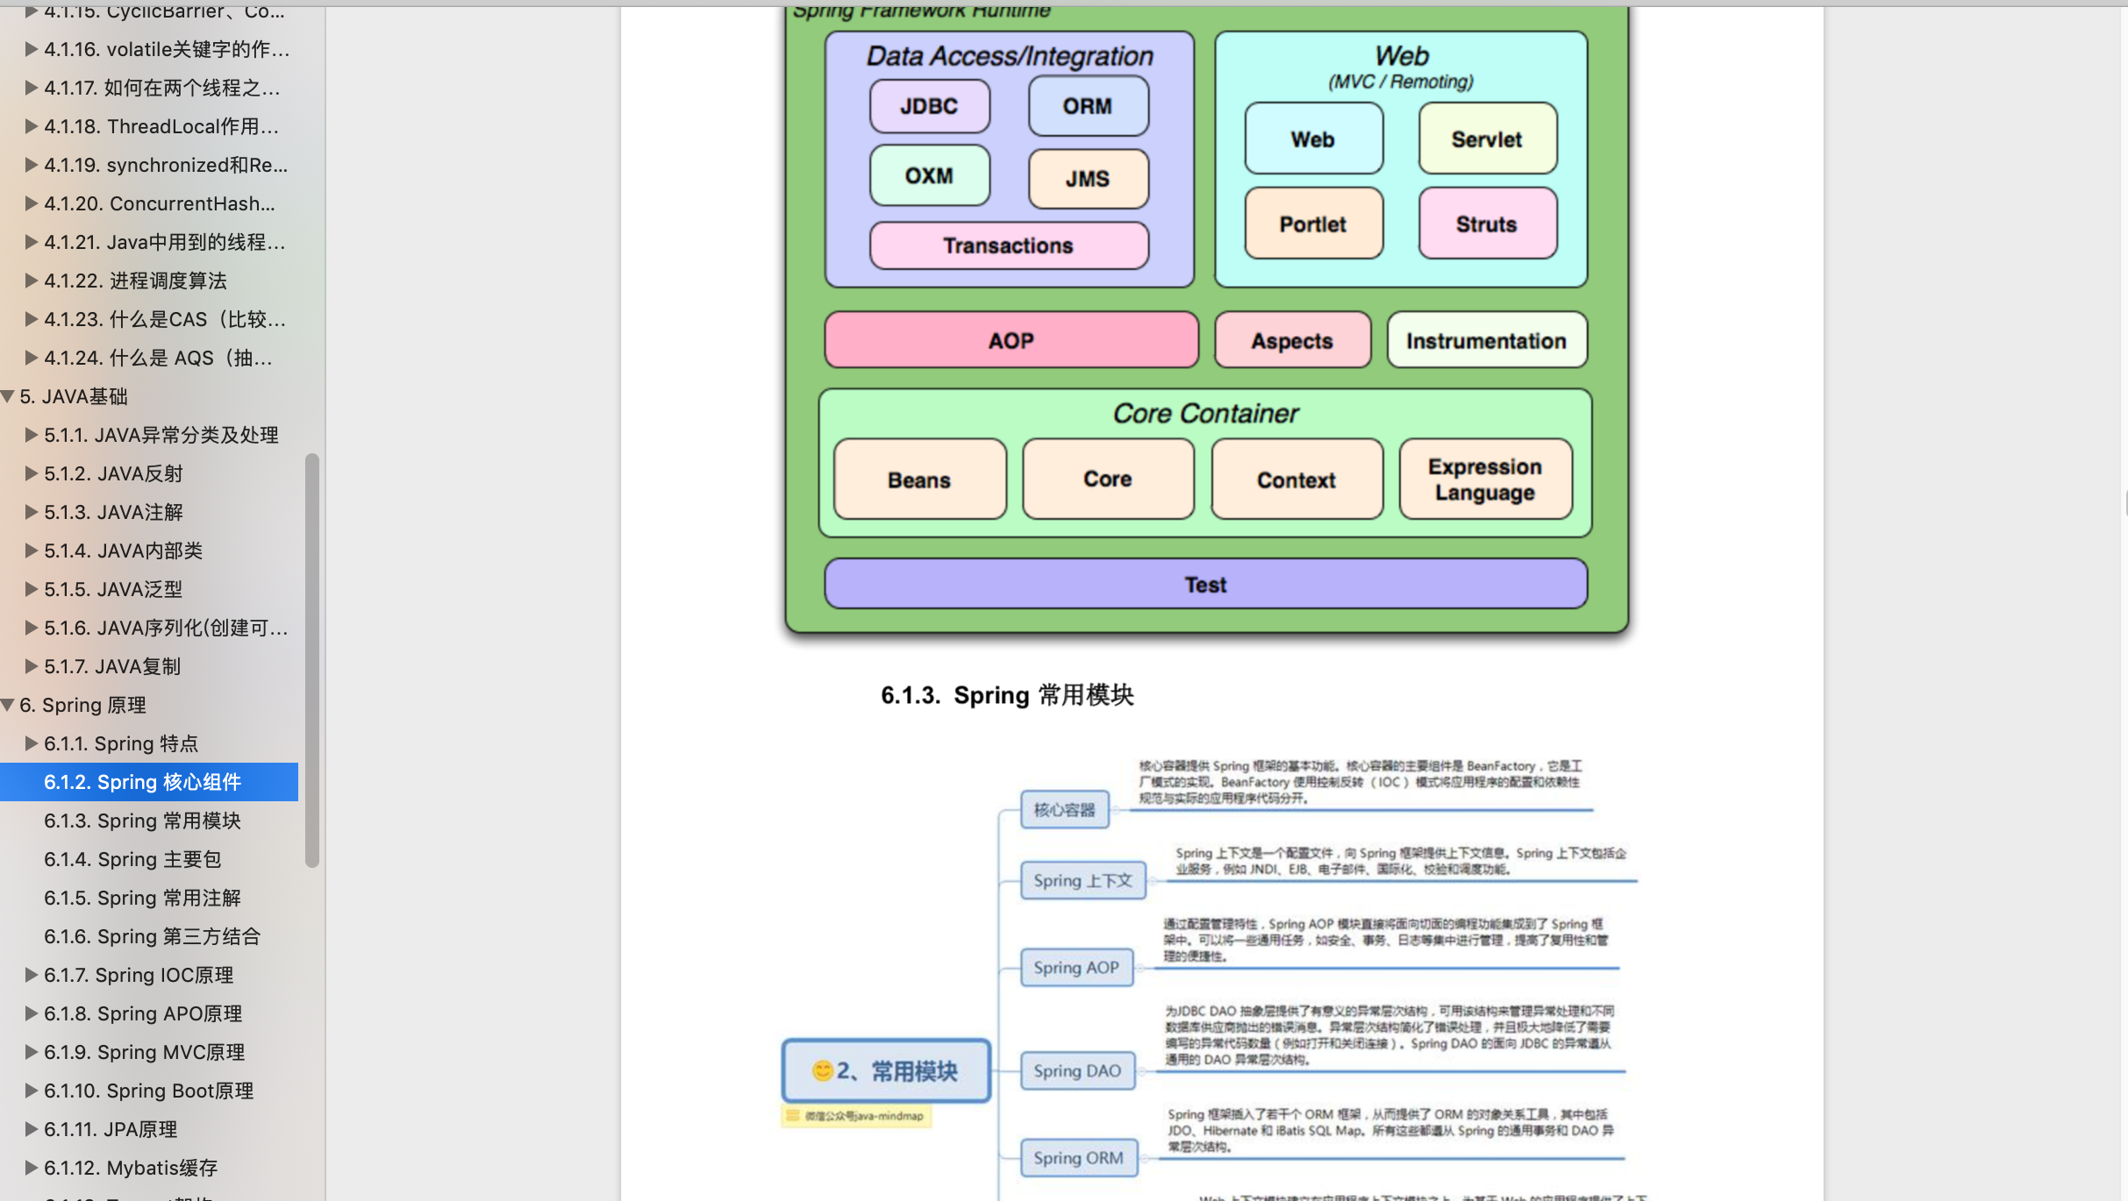2128x1201 pixels.
Task: Expand the 5.1.2 JAVA反射 triangle
Action: [31, 473]
